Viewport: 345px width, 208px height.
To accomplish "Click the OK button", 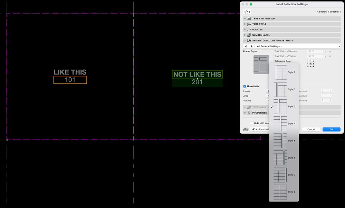I will (331, 129).
